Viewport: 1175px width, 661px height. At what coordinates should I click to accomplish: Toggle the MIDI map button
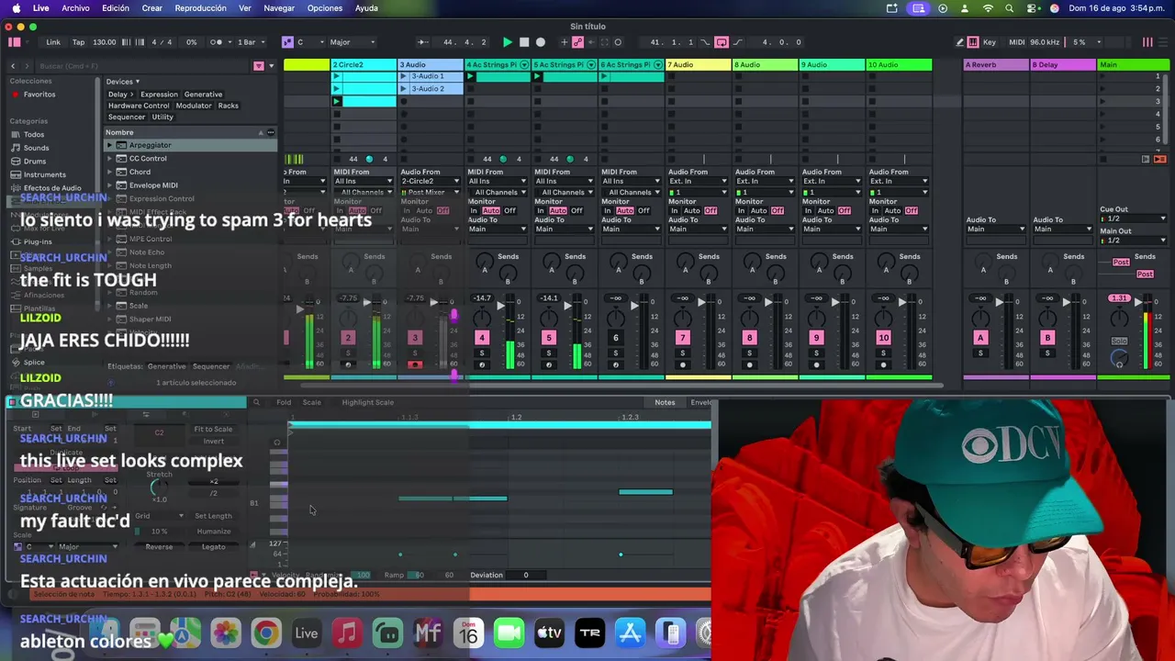1016,42
